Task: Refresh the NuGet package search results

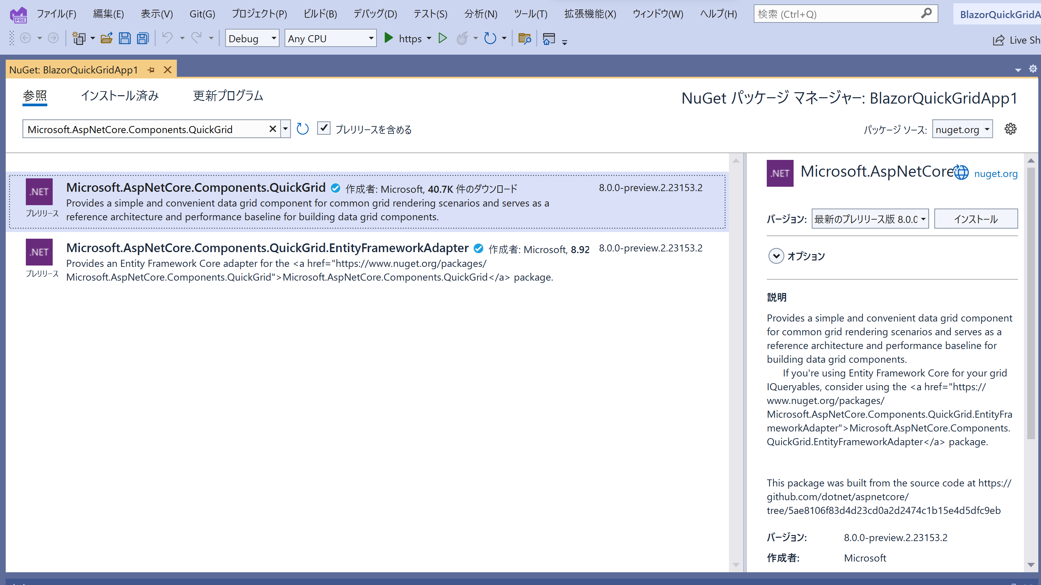Action: [302, 129]
